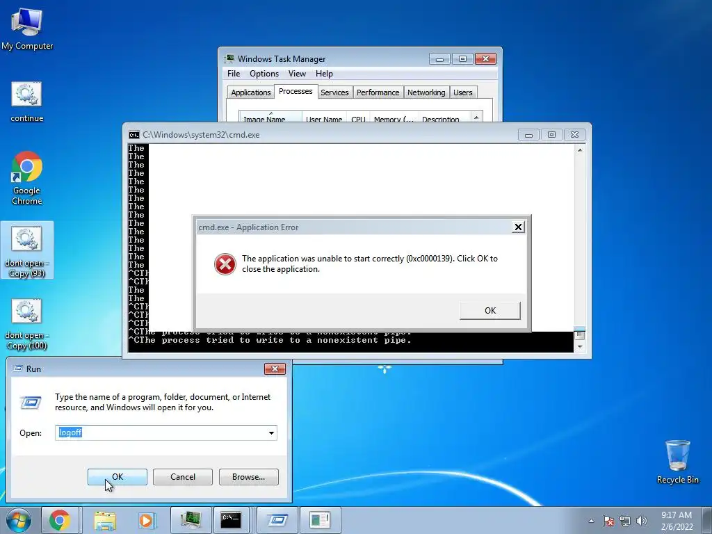This screenshot has height=534, width=712.
Task: Show hidden tray icons arrow
Action: coord(591,521)
